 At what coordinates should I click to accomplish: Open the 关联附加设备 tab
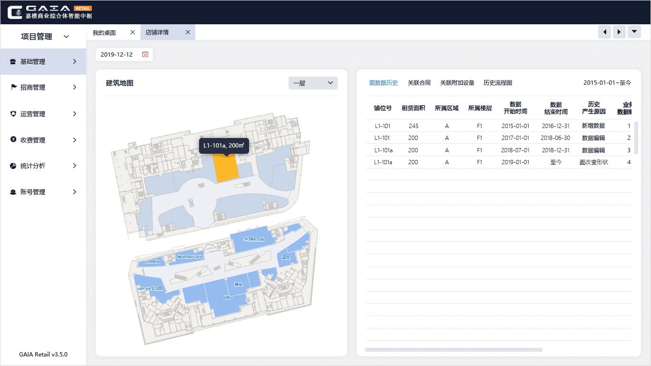click(x=457, y=83)
